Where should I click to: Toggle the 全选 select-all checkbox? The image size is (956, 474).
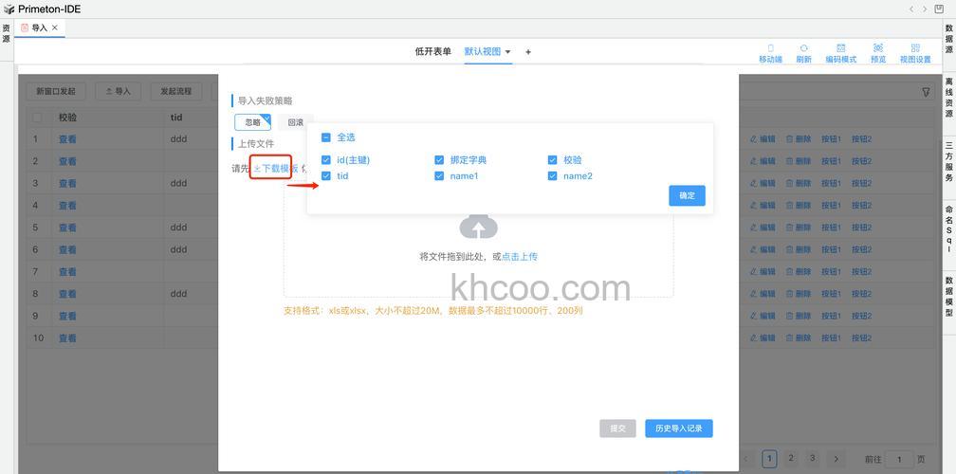coord(326,137)
